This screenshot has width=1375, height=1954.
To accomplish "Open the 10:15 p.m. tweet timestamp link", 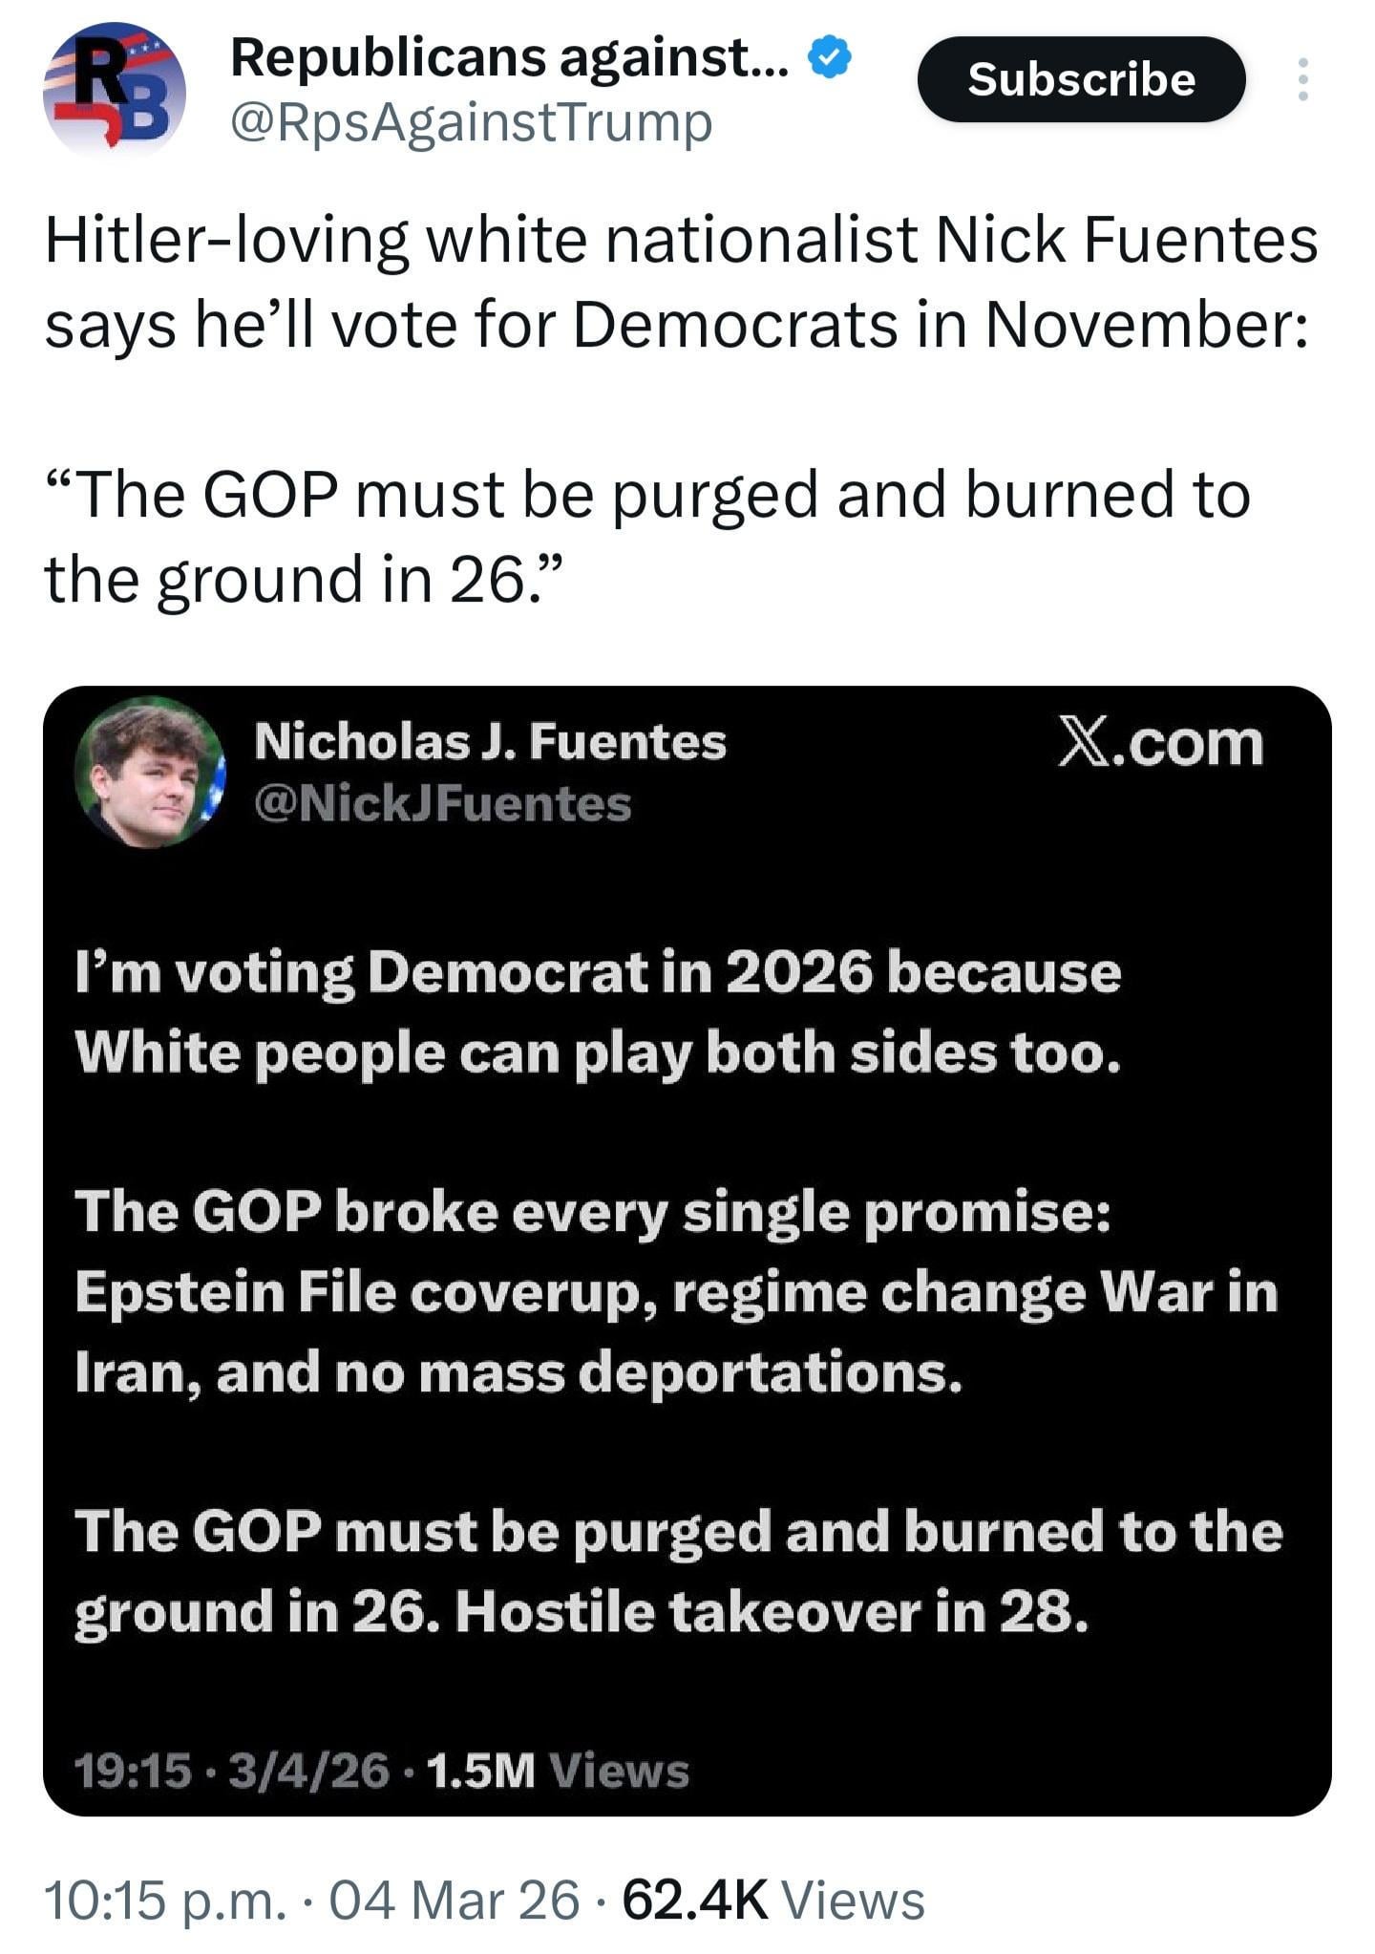I will (164, 1899).
